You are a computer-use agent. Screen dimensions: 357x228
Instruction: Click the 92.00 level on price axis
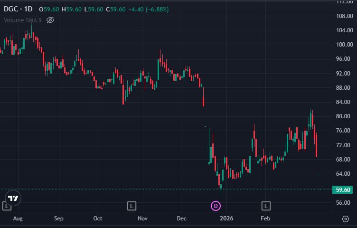point(343,74)
